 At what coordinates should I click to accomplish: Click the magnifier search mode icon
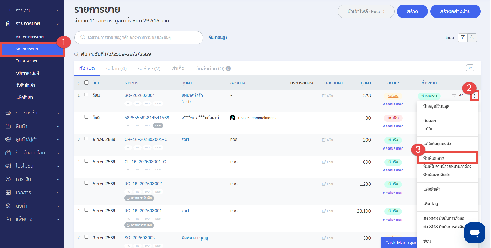[472, 38]
